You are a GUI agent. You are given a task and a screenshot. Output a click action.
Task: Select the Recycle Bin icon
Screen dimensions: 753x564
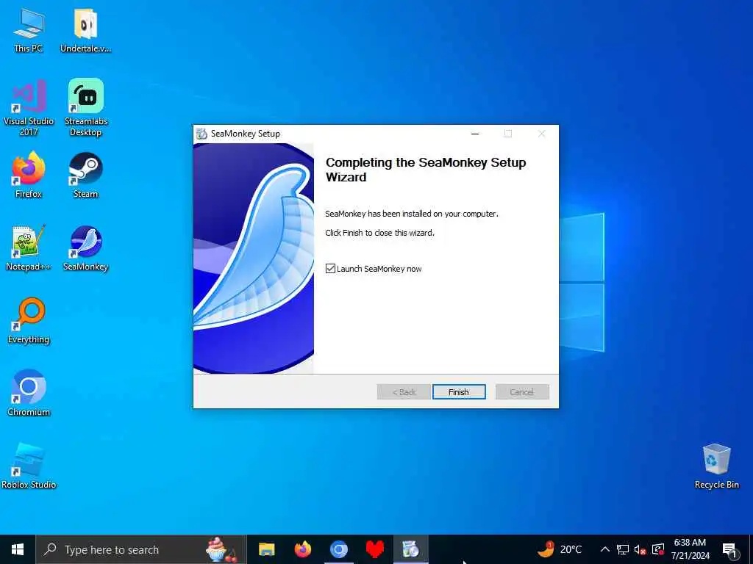pyautogui.click(x=716, y=466)
